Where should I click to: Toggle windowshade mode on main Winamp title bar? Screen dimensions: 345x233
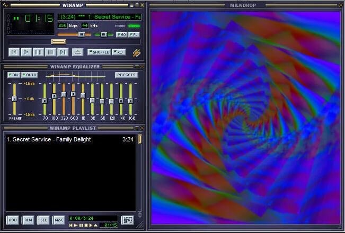tap(137, 5)
